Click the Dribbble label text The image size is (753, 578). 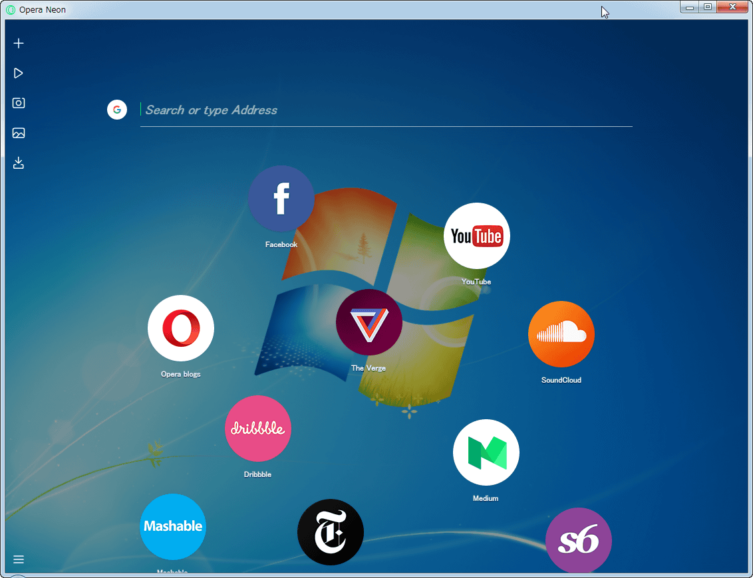[x=257, y=474]
